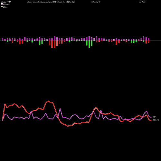
Task: Click the 'ool Pro' text at top right
Action: (142, 2)
